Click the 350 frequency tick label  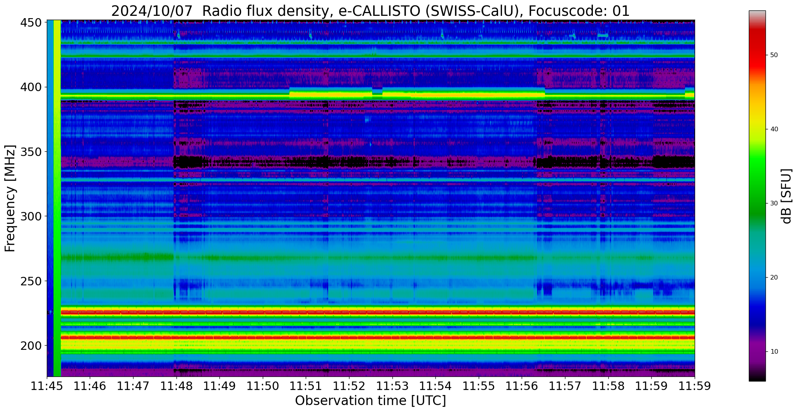tap(31, 152)
